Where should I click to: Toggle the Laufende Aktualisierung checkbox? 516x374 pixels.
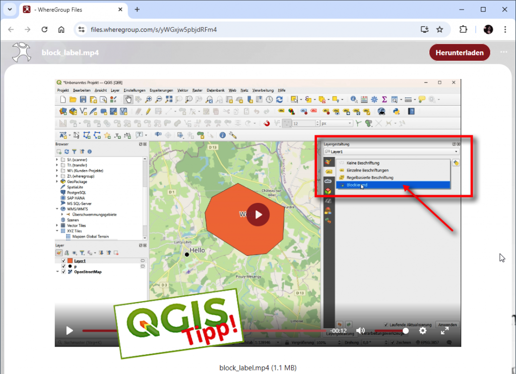point(386,325)
